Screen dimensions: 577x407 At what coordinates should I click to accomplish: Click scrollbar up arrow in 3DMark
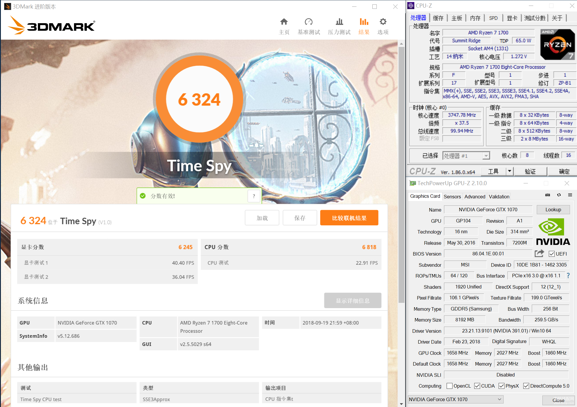coord(401,43)
